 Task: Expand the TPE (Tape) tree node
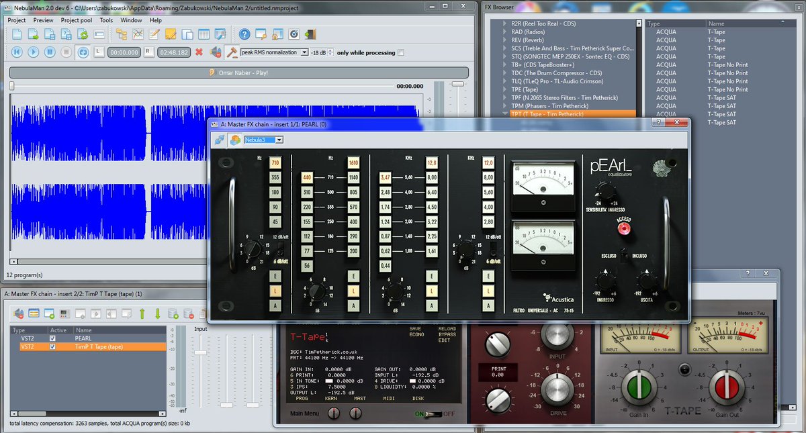pyautogui.click(x=504, y=89)
